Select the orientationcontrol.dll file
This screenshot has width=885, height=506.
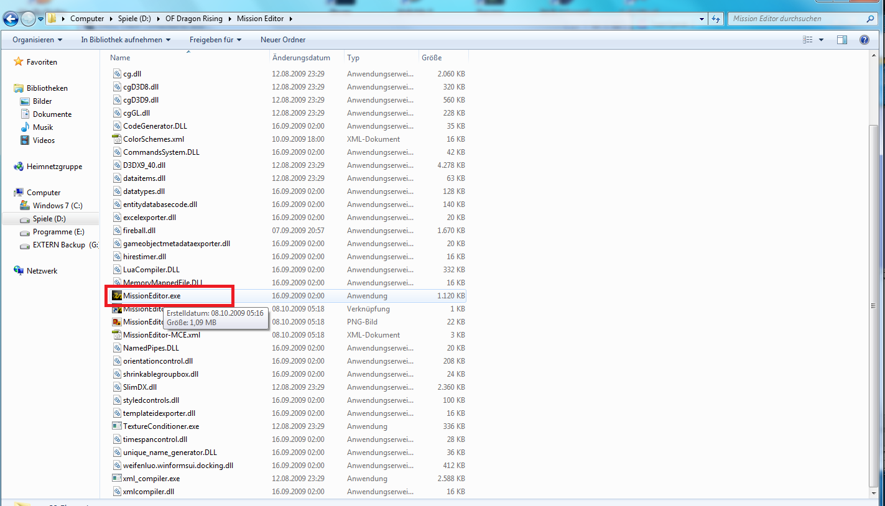point(158,361)
